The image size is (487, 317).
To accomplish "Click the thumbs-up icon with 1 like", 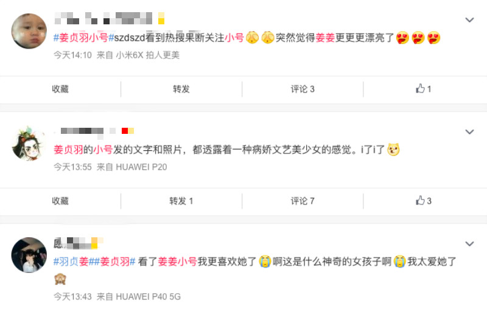I will point(420,89).
